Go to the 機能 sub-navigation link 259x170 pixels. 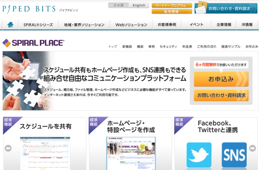[140, 46]
